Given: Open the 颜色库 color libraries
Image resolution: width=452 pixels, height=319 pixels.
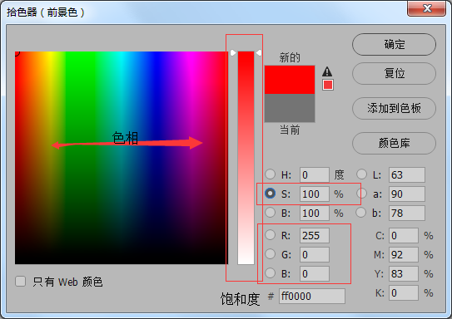Looking at the screenshot, I should click(x=394, y=143).
